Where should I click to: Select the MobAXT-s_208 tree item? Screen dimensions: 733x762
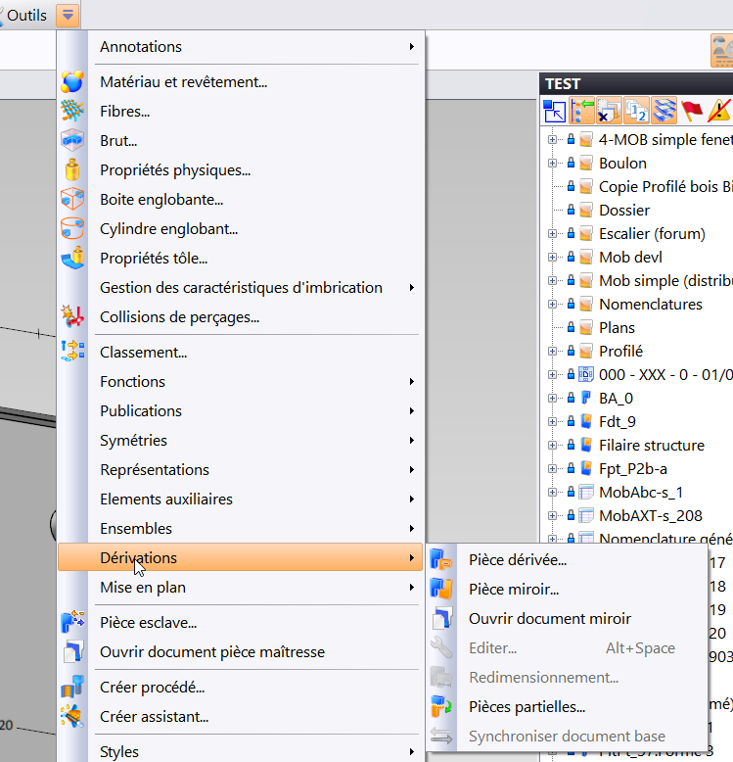(x=651, y=515)
